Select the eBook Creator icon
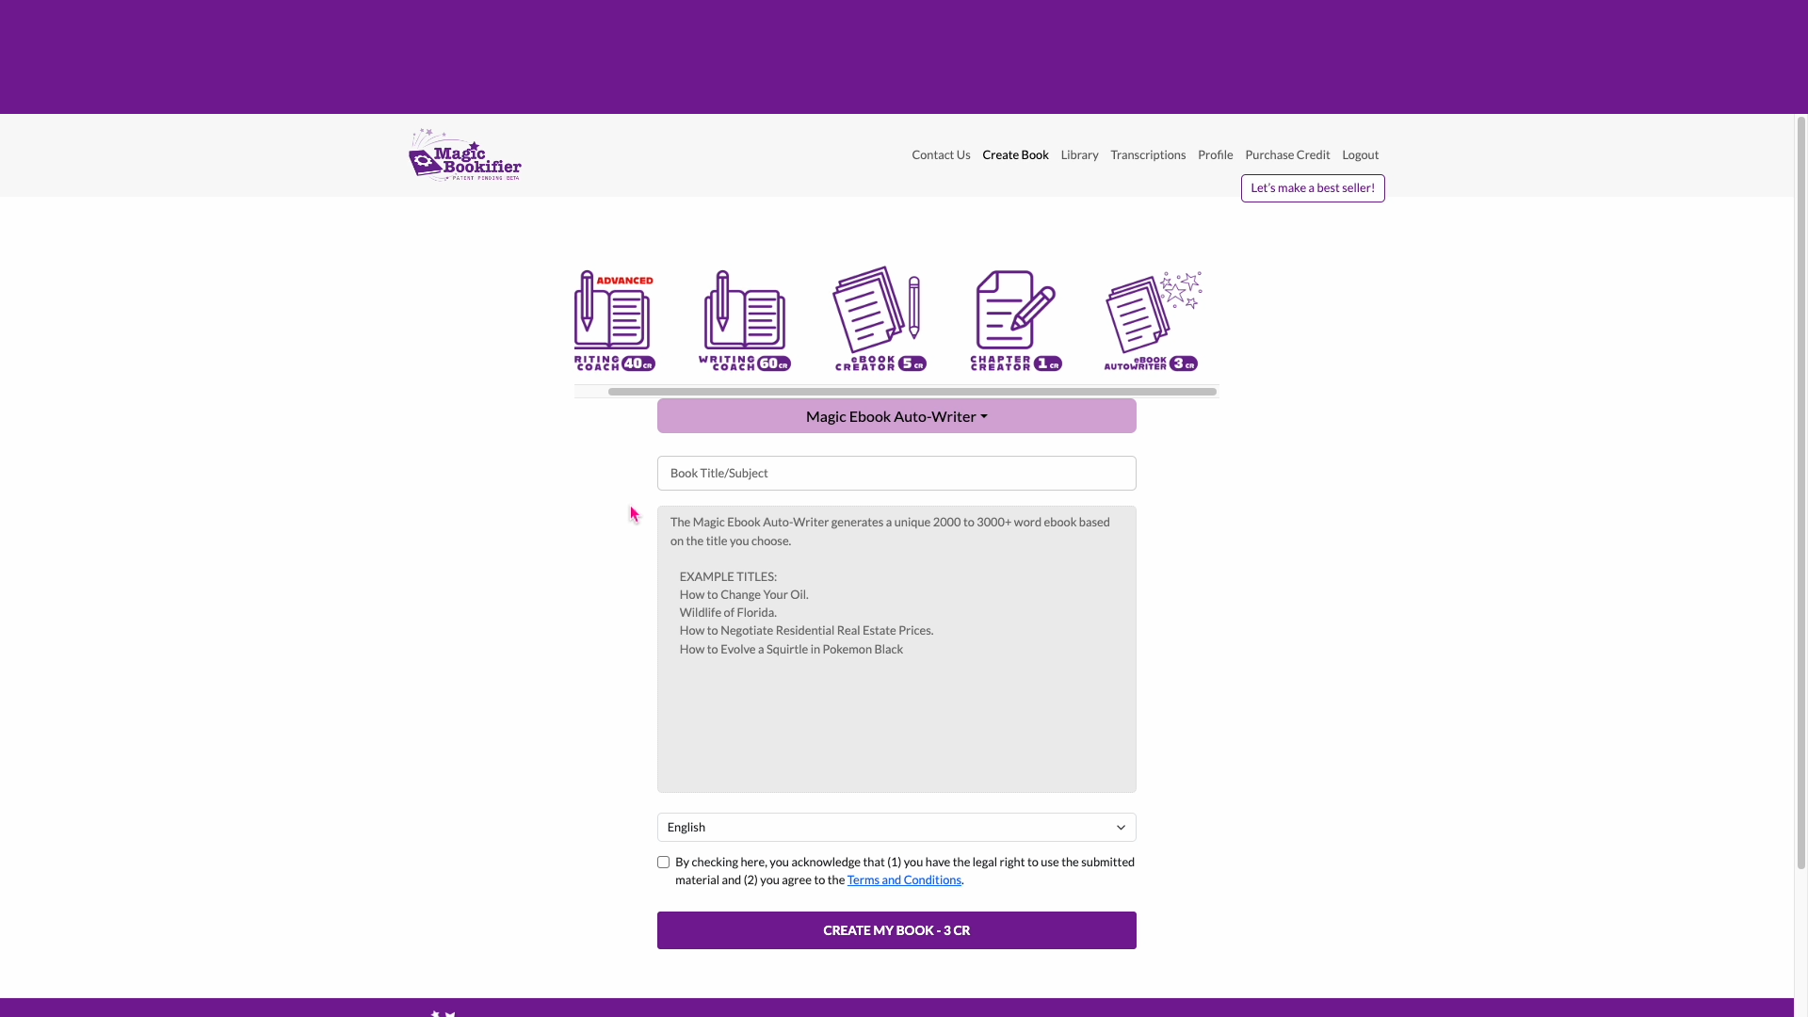1808x1017 pixels. click(878, 318)
